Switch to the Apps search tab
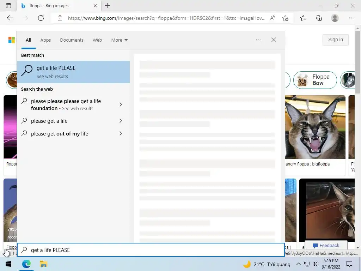The height and width of the screenshot is (271, 361). coord(45,40)
